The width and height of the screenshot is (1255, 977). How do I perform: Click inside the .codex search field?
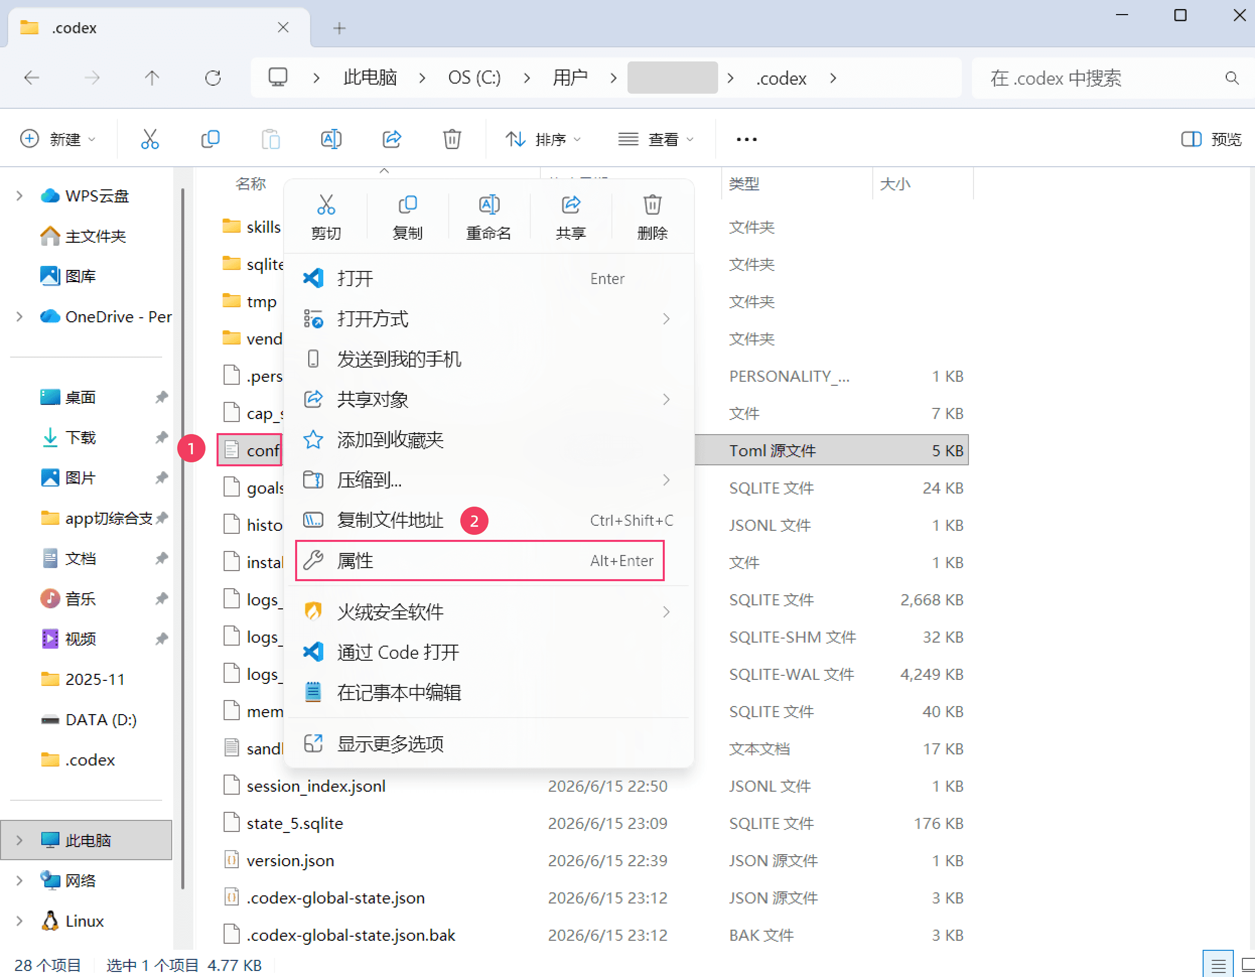pos(1103,78)
